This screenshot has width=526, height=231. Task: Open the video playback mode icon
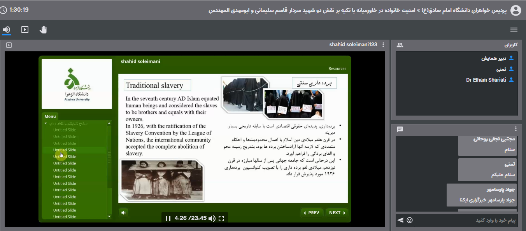[25, 30]
